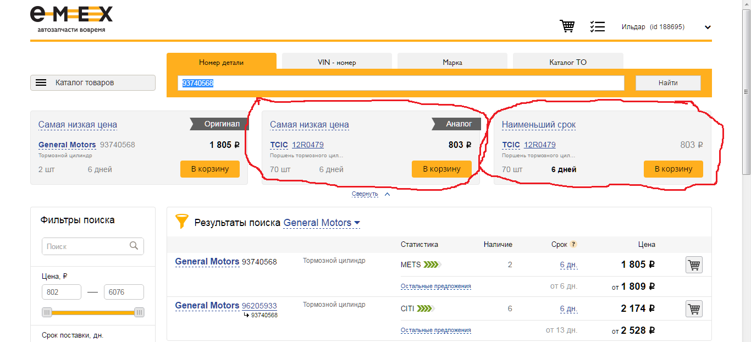Click METS statistics arrows indicator
The image size is (751, 342).
[x=432, y=264]
